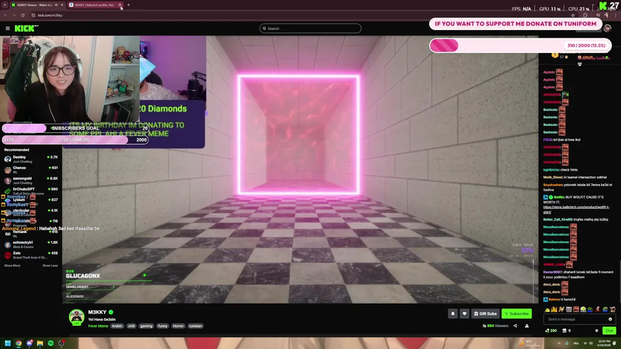Viewport: 621px width, 349px height.
Task: Select the Horror tag
Action: coord(178,326)
